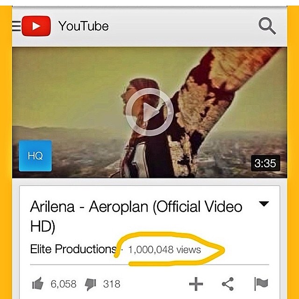299x299 pixels.
Task: Add video using the plus icon
Action: click(196, 284)
